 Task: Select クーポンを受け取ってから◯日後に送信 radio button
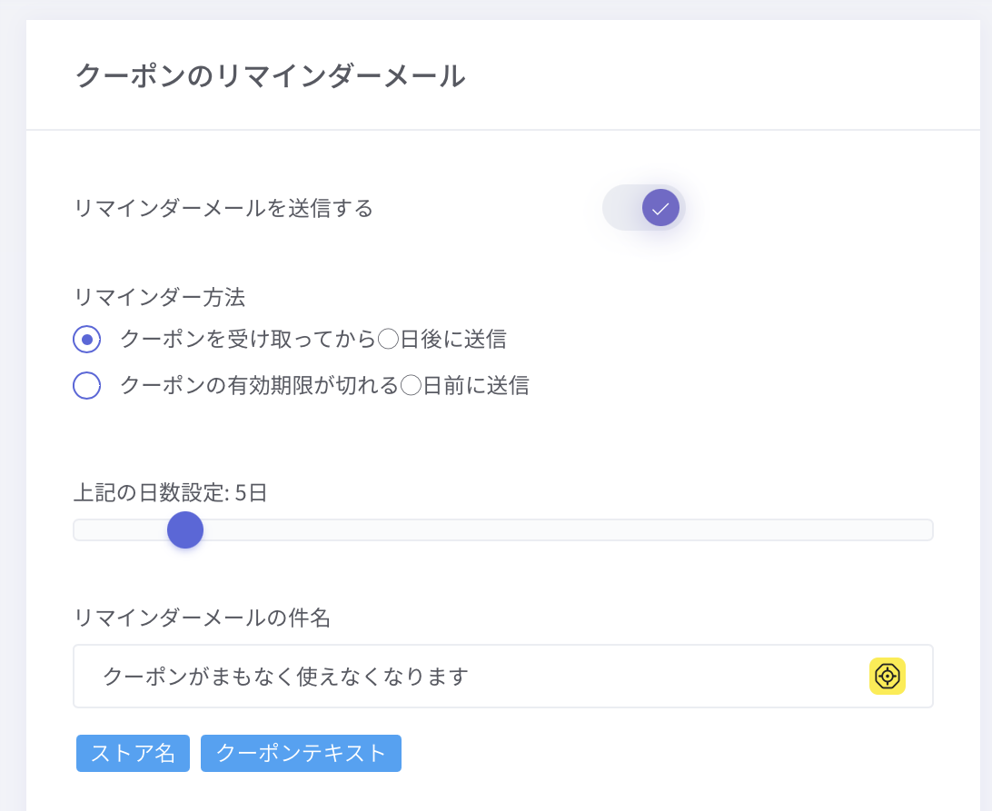click(x=86, y=340)
